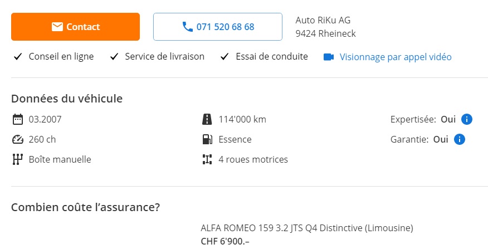488x249 pixels.
Task: Click the Auto RiKu AG dealer name
Action: pos(323,20)
